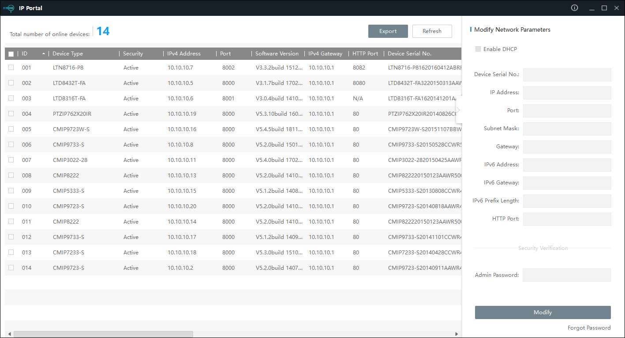Click the info icon in title bar
Viewport: 625px width, 338px height.
click(x=574, y=8)
